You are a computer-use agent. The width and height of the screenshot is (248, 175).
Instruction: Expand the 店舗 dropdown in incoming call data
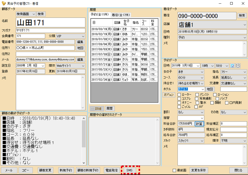245,25
